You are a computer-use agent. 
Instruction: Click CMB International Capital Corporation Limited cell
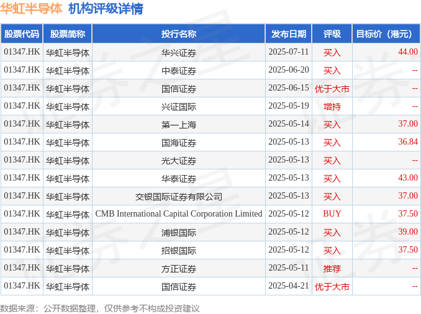point(179,213)
